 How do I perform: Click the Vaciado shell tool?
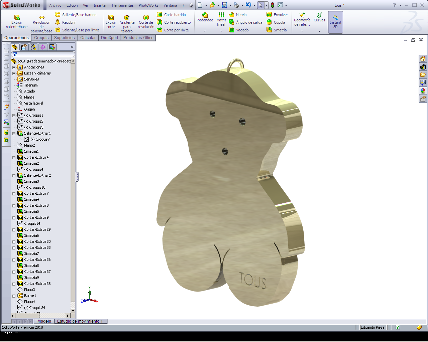pos(239,30)
